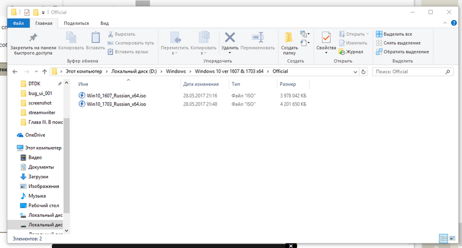The height and width of the screenshot is (248, 462).
Task: Click the Pin to Quick Access icon
Action: (33, 38)
